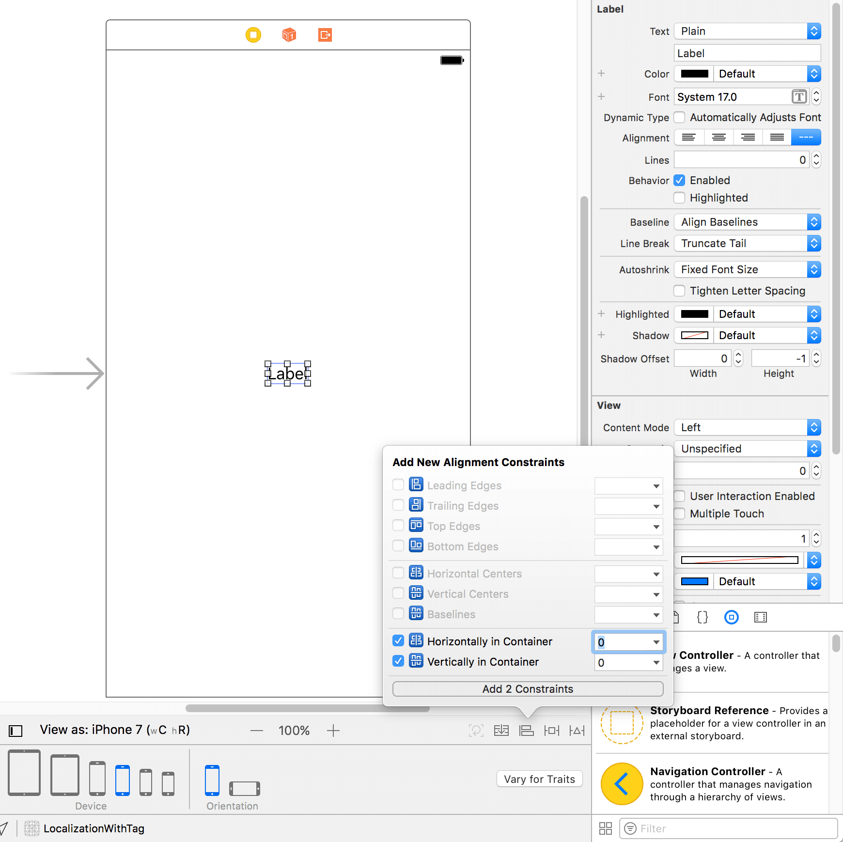Click the Filter field in the library panel

click(x=727, y=828)
